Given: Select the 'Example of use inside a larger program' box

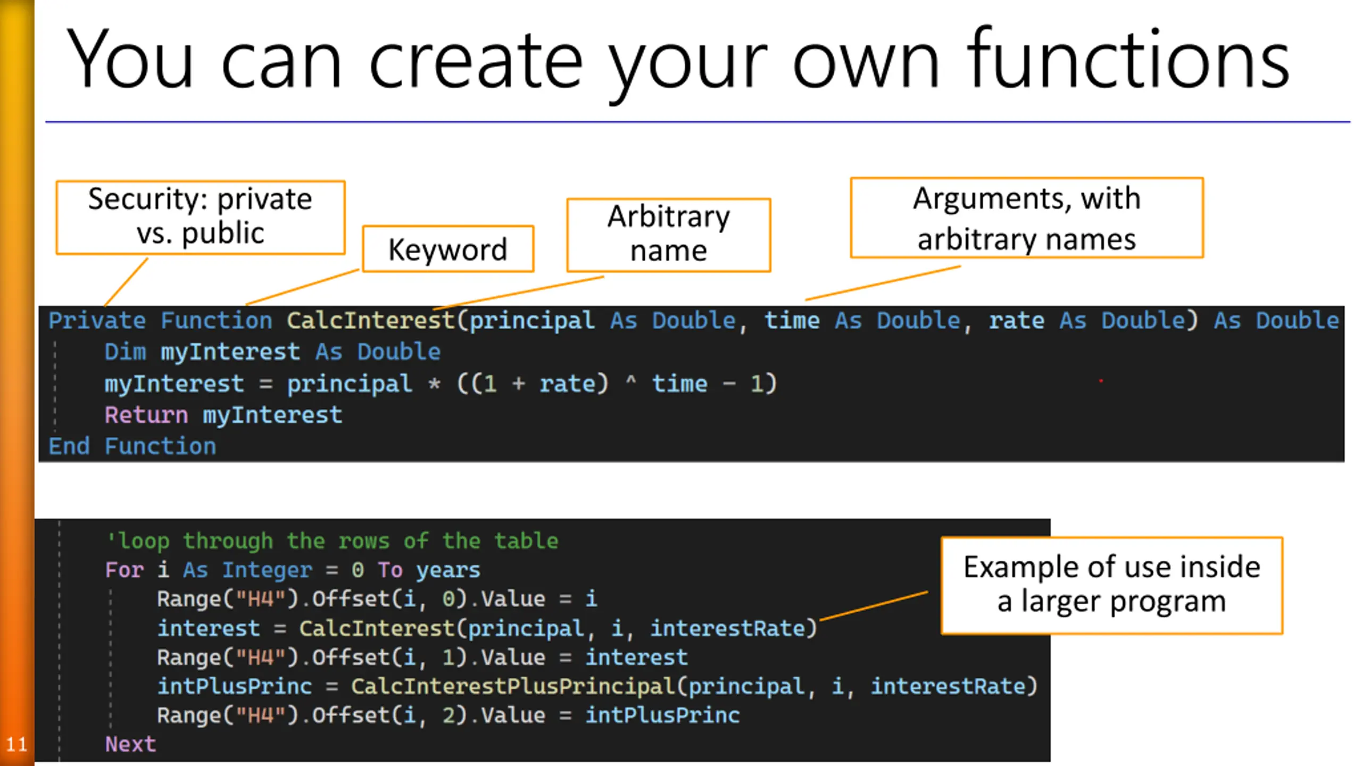Looking at the screenshot, I should pyautogui.click(x=1112, y=586).
